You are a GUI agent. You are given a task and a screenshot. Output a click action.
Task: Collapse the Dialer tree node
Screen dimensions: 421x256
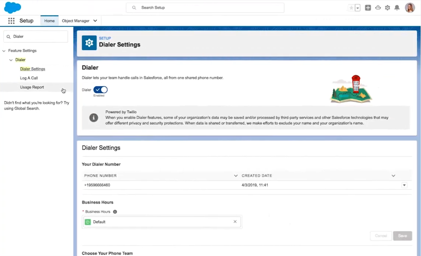click(x=11, y=60)
